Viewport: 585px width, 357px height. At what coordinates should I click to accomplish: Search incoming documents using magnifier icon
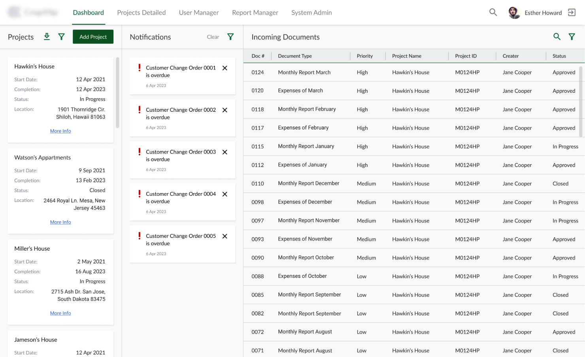557,37
